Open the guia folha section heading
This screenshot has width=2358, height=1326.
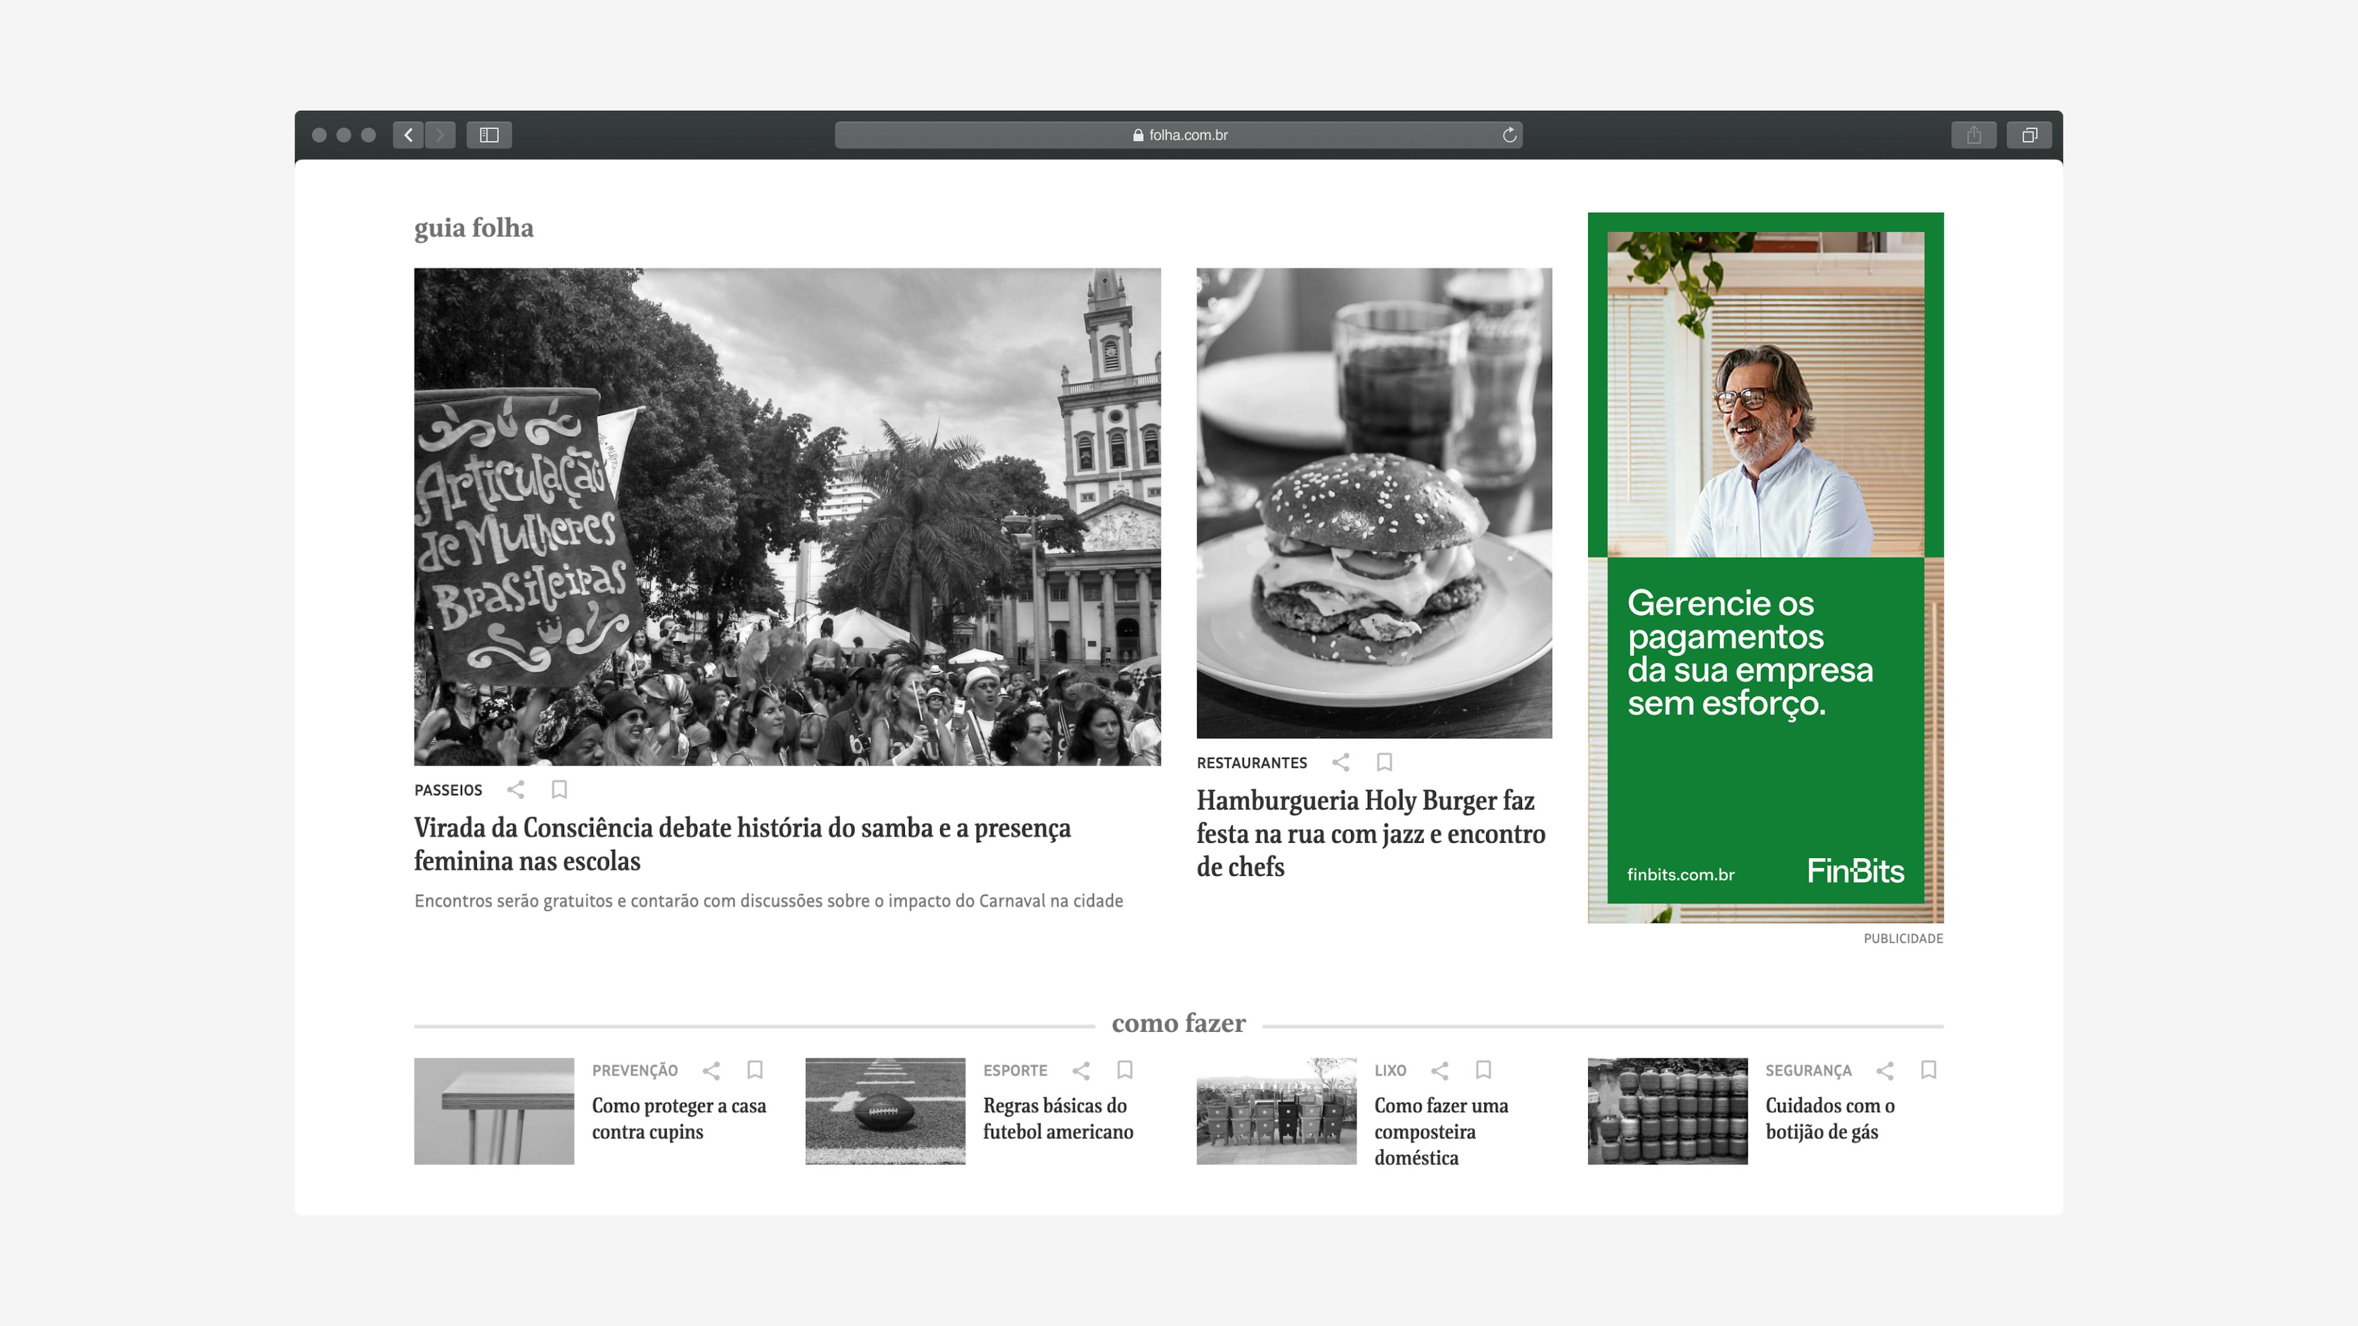pyautogui.click(x=473, y=227)
